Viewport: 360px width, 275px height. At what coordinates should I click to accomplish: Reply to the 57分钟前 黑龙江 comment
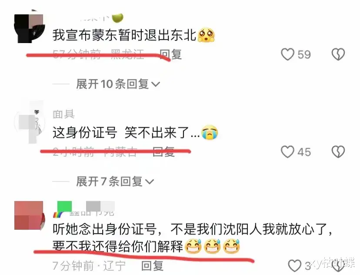[x=170, y=54]
